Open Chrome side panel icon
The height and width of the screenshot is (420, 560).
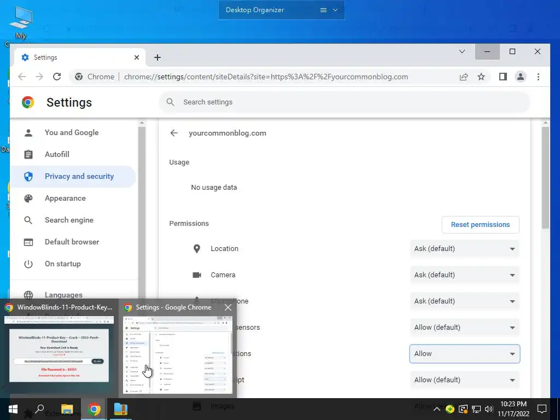click(x=503, y=77)
